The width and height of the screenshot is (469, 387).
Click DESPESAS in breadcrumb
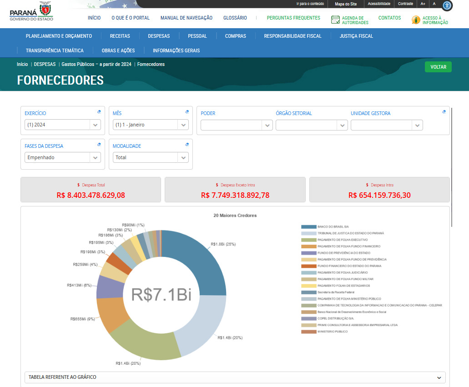click(45, 64)
